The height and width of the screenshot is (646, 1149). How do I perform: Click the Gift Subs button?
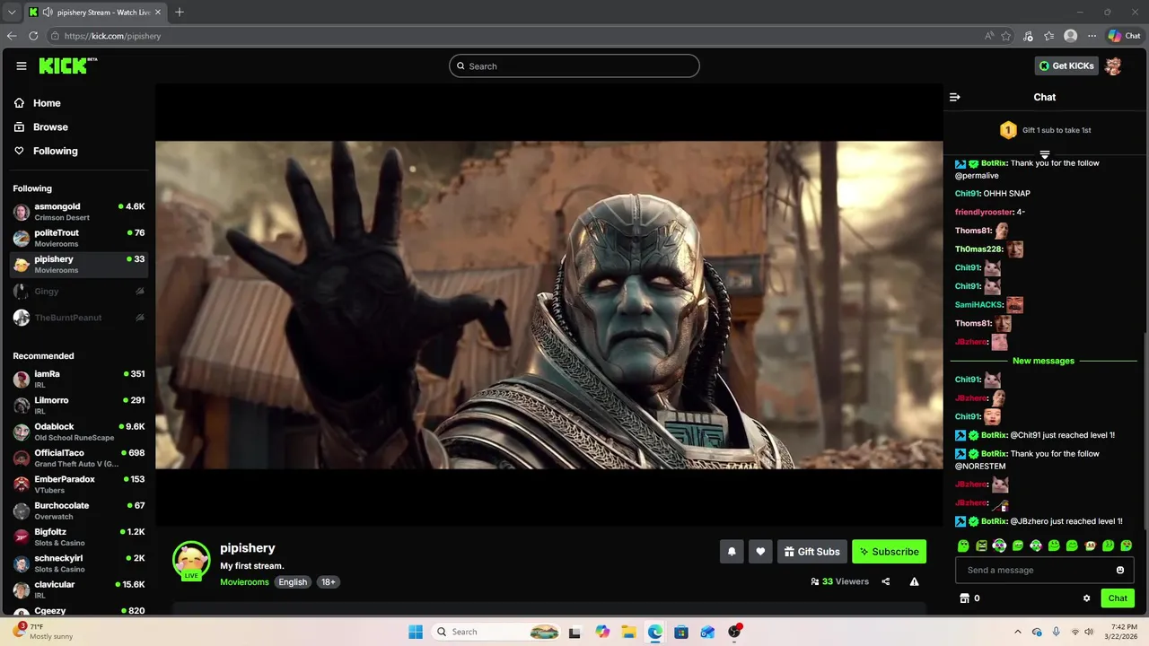click(x=811, y=552)
